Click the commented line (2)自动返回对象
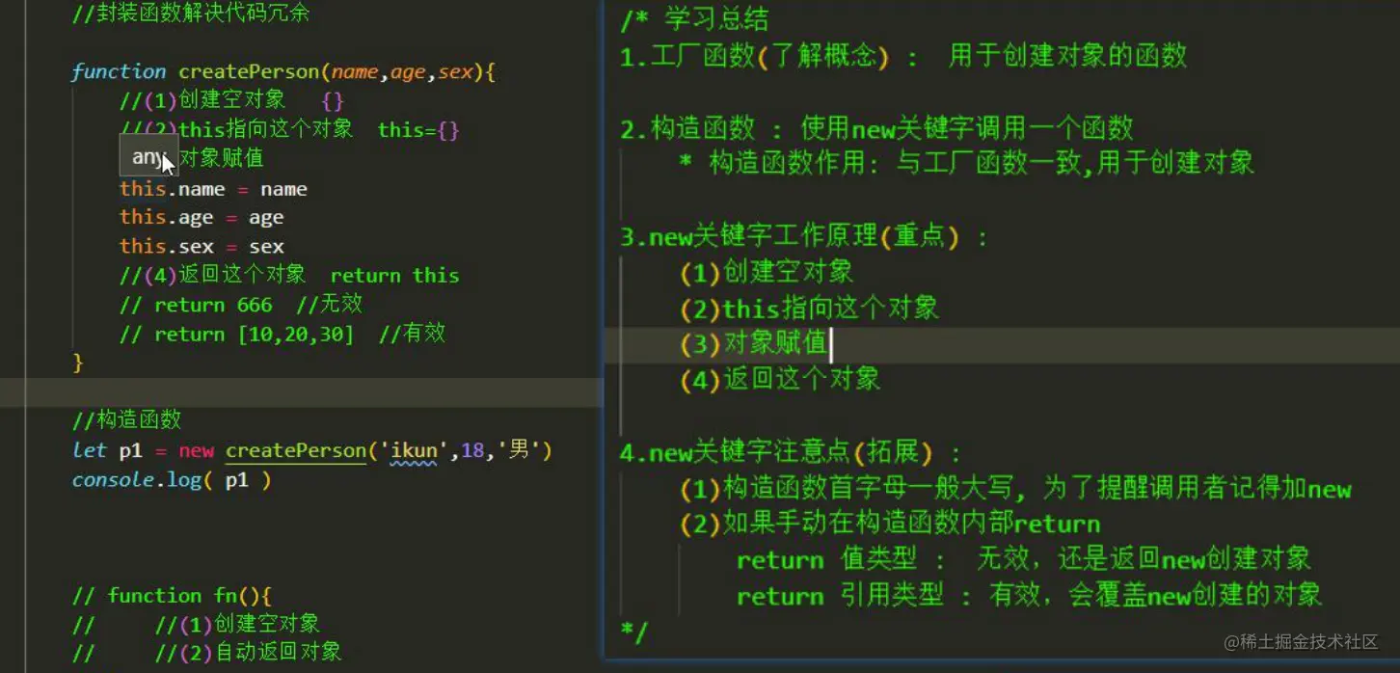The width and height of the screenshot is (1400, 673). coord(207,653)
